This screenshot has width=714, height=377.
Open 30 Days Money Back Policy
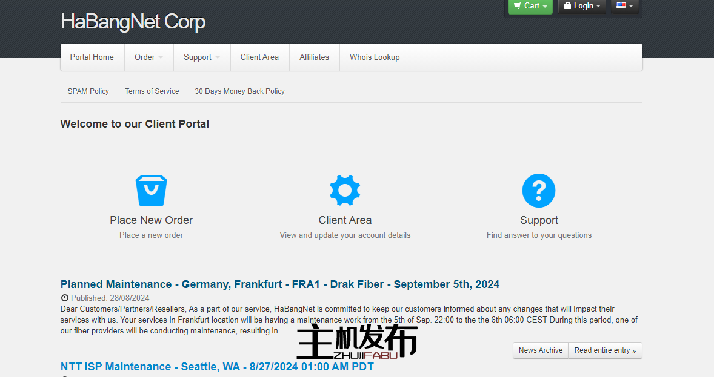(x=239, y=91)
